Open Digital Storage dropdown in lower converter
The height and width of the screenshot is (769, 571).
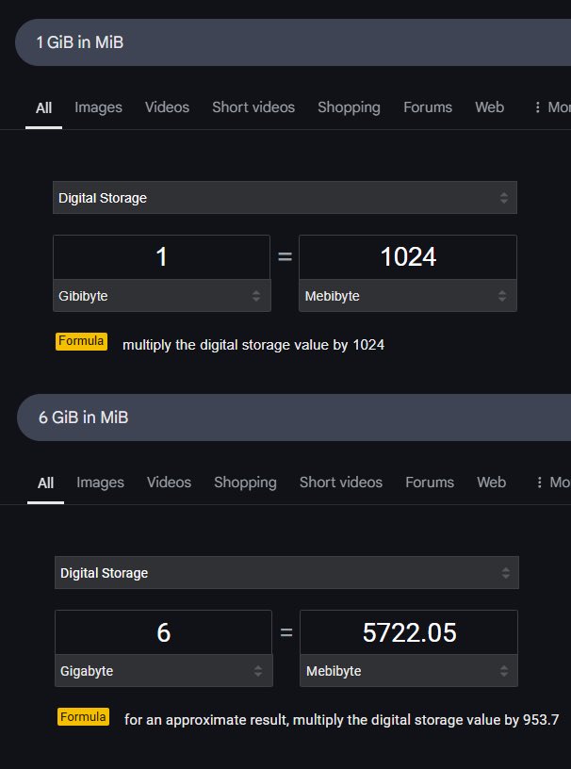tap(286, 573)
